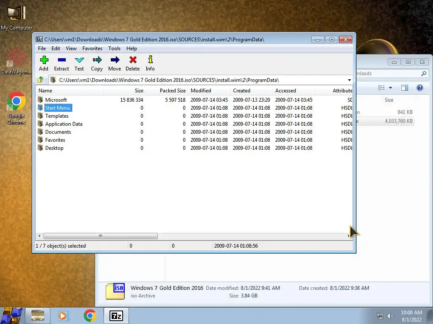Go up one folder level

tap(41, 80)
